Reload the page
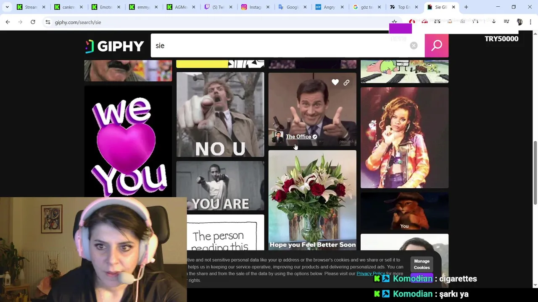Image resolution: width=538 pixels, height=302 pixels. point(33,22)
